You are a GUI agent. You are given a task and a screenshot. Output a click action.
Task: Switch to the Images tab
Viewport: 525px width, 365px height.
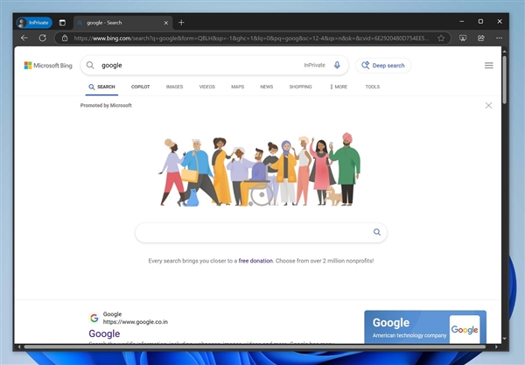point(174,87)
